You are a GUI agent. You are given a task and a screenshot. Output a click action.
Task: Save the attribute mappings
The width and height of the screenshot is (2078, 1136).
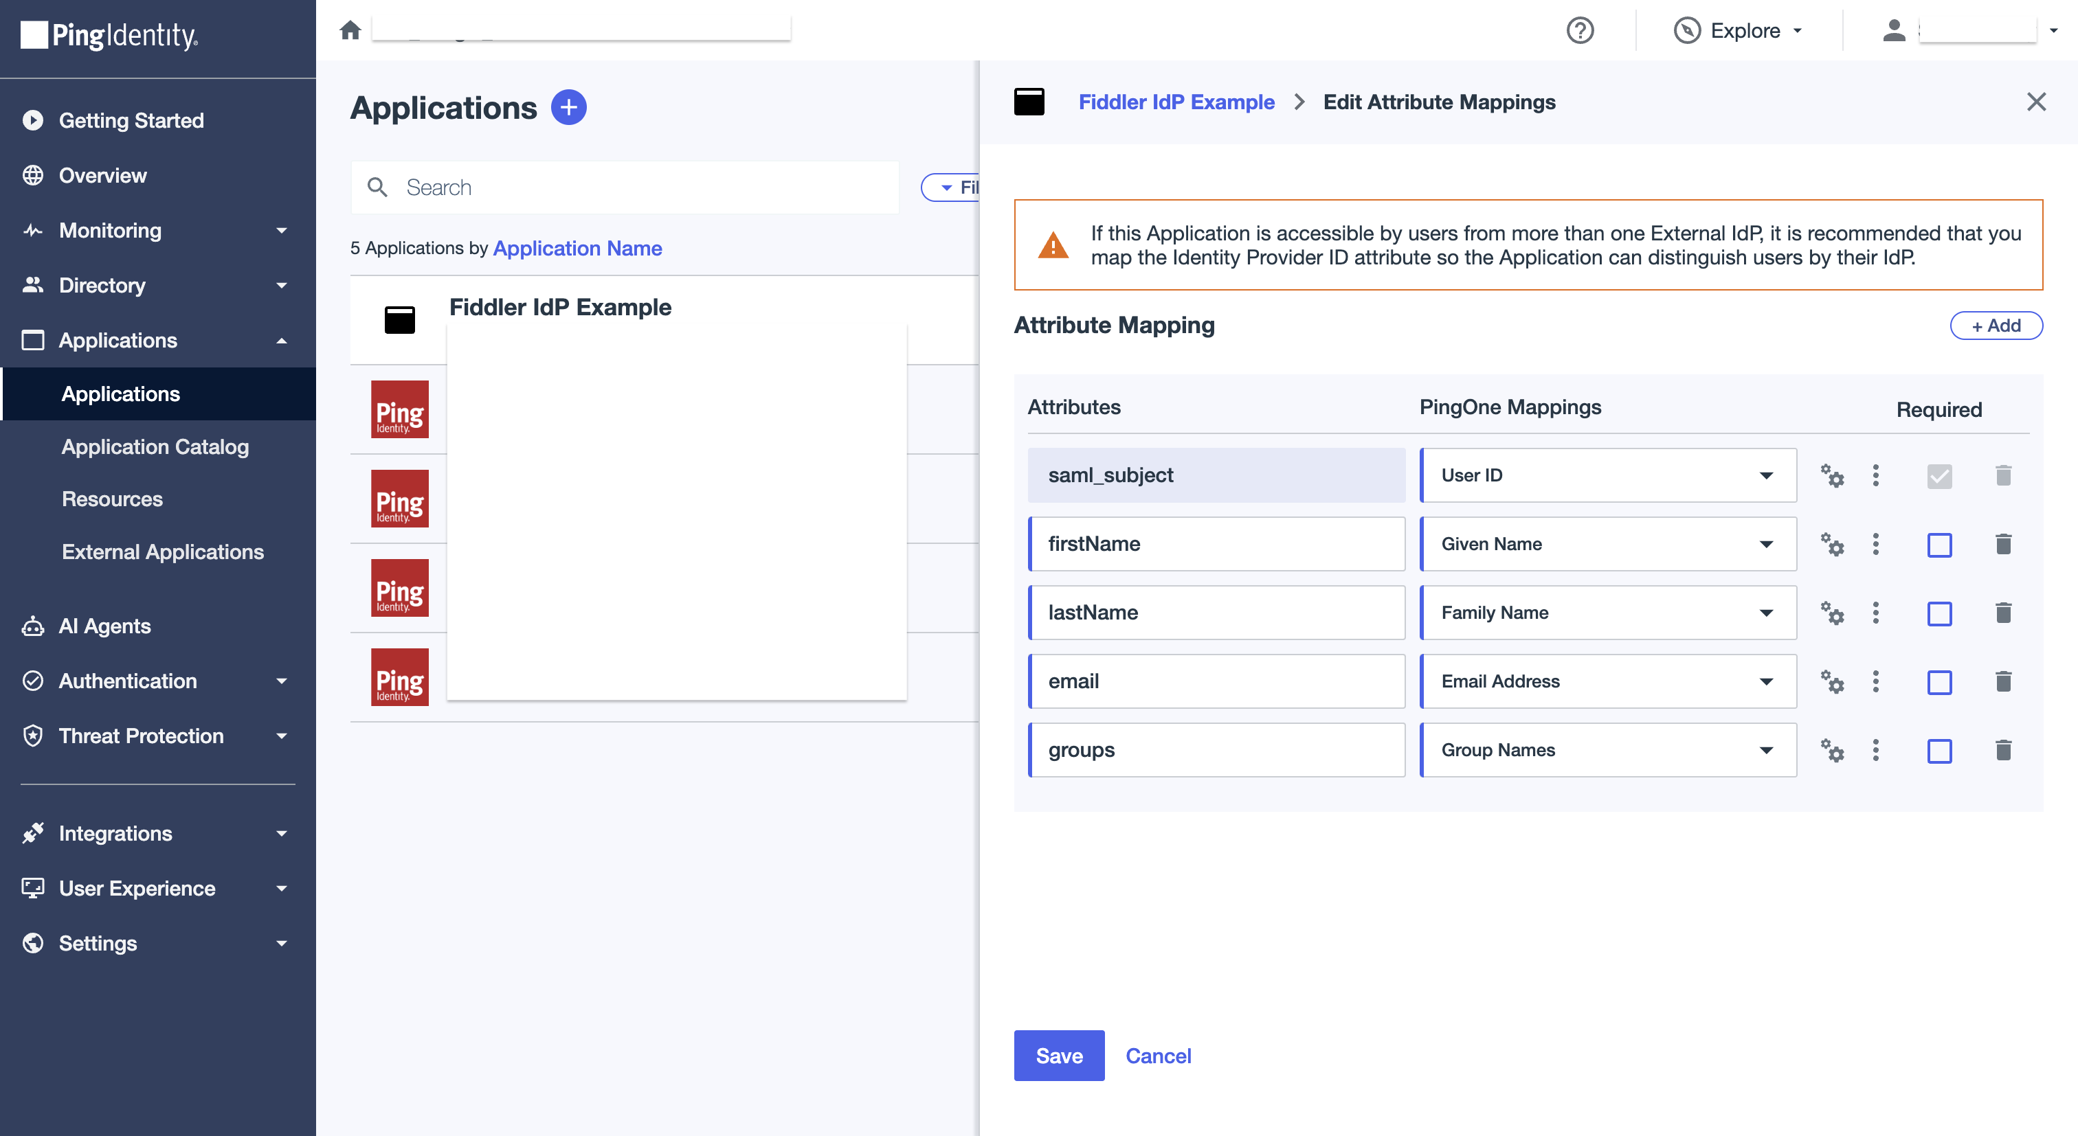[x=1058, y=1056]
